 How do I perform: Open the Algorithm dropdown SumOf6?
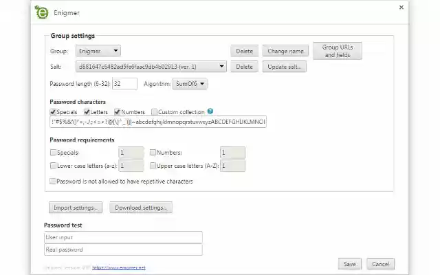click(190, 84)
